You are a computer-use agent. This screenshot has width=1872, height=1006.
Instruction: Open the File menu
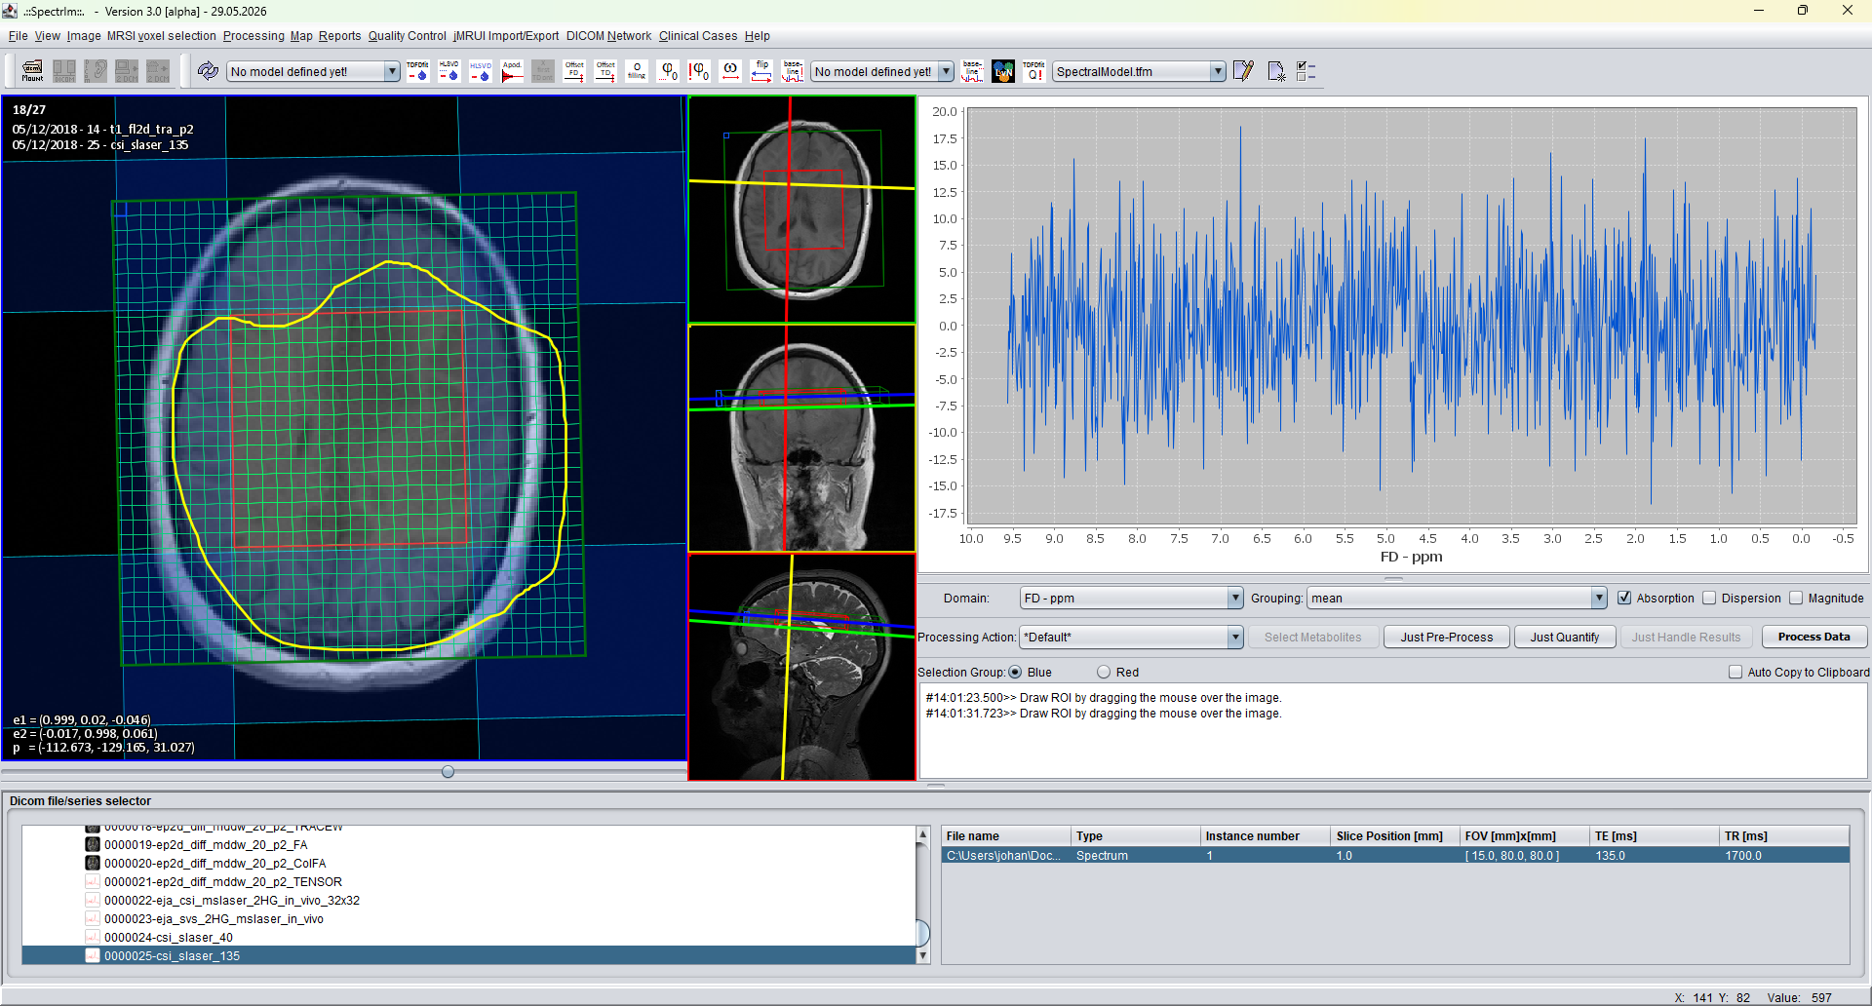tap(18, 36)
